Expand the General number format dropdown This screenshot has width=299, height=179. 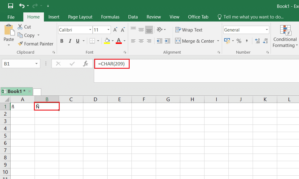point(267,30)
